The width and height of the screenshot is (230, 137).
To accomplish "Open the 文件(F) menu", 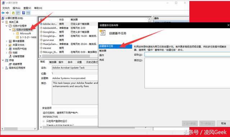I will (6, 8).
